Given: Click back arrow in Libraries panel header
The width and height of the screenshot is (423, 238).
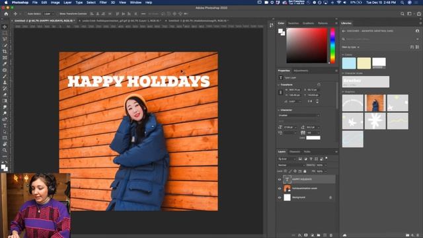Looking at the screenshot, I should (x=344, y=31).
